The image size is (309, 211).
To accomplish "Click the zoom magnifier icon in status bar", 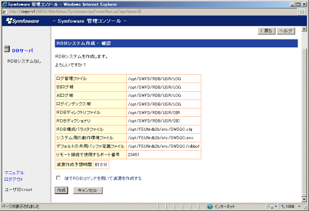I will [x=282, y=206].
